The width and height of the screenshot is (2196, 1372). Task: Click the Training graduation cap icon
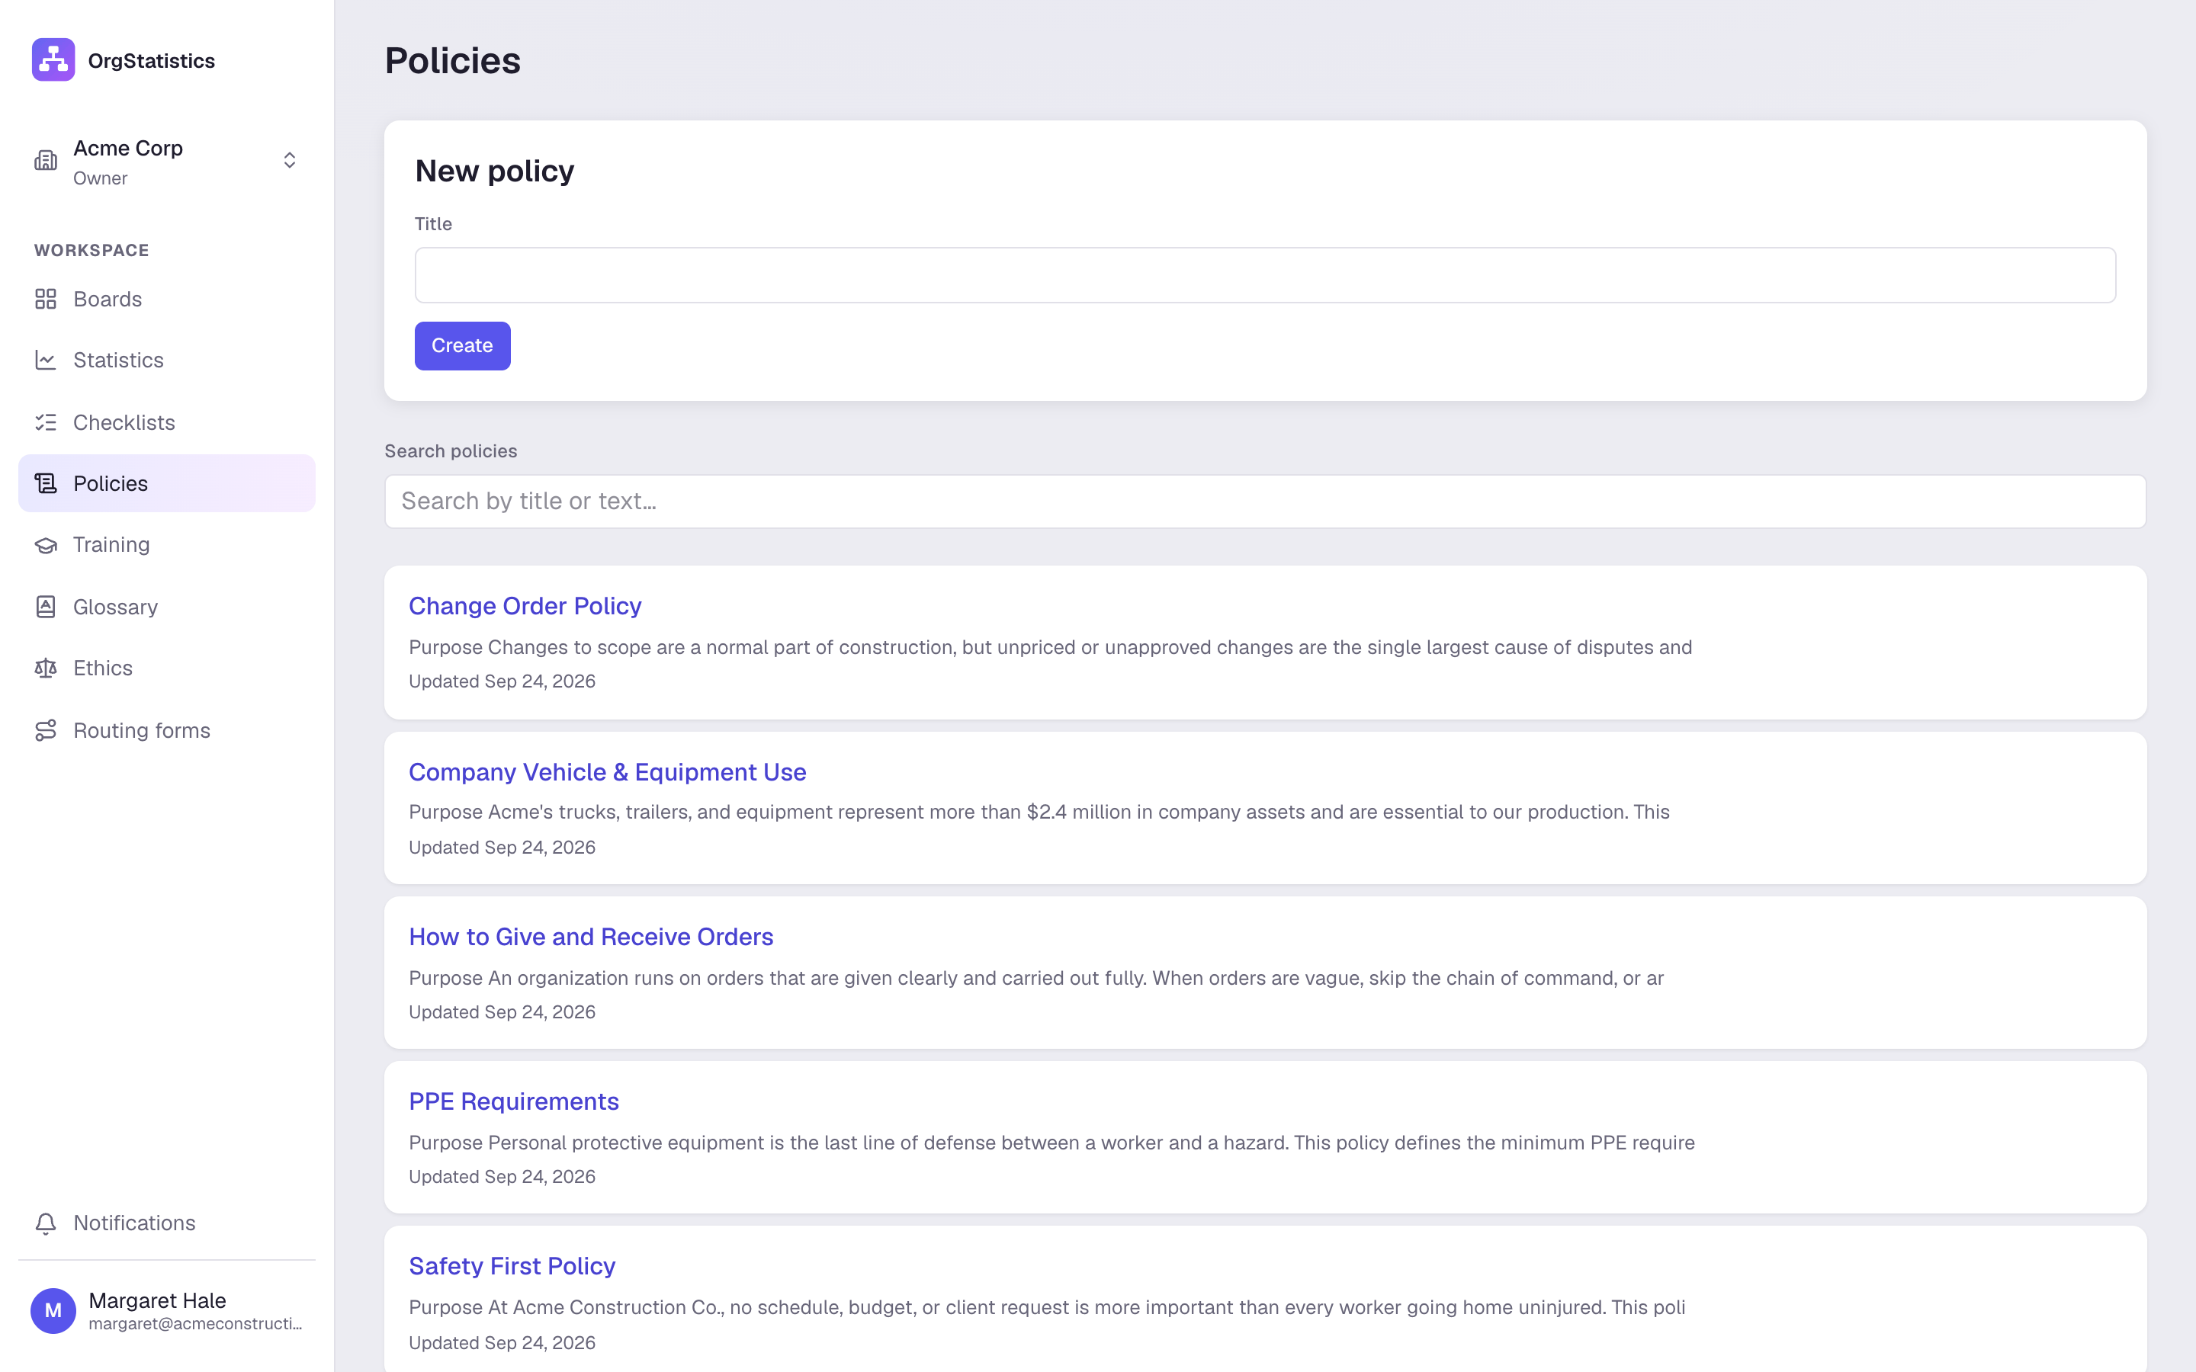tap(46, 544)
